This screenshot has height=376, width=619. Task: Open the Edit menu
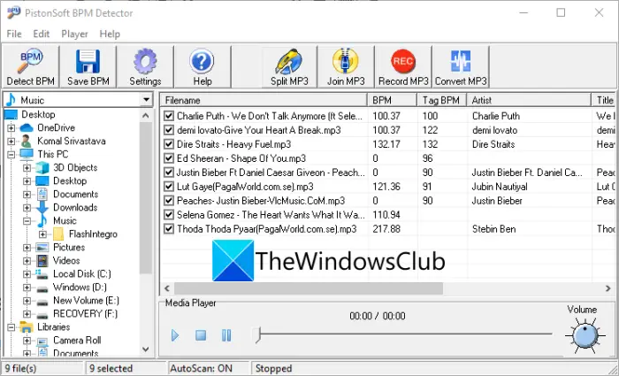tap(41, 34)
